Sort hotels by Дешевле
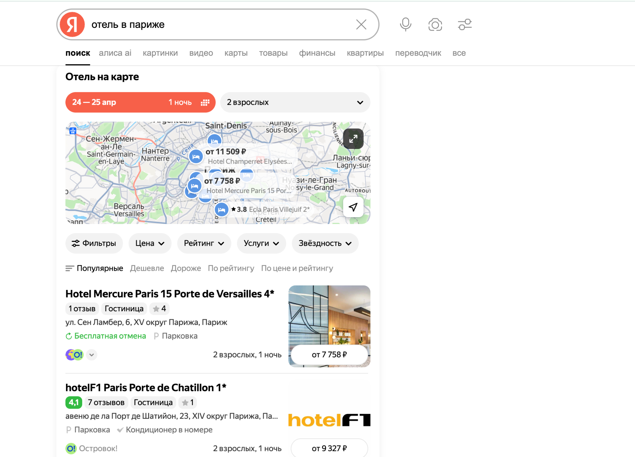 [147, 268]
